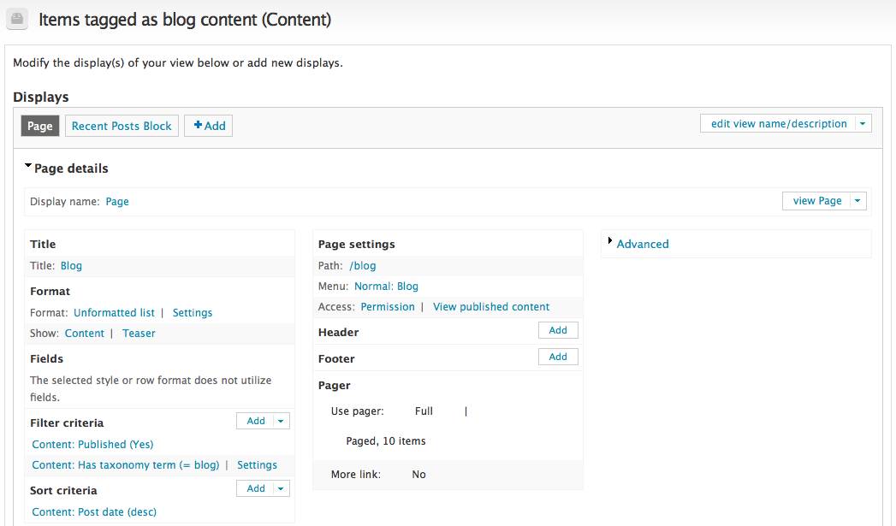Add a Footer to the view
Viewport: 896px width, 526px height.
[x=558, y=357]
